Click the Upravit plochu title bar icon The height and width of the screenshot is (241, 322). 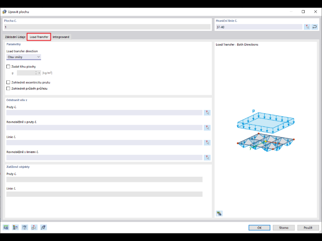pos(4,12)
